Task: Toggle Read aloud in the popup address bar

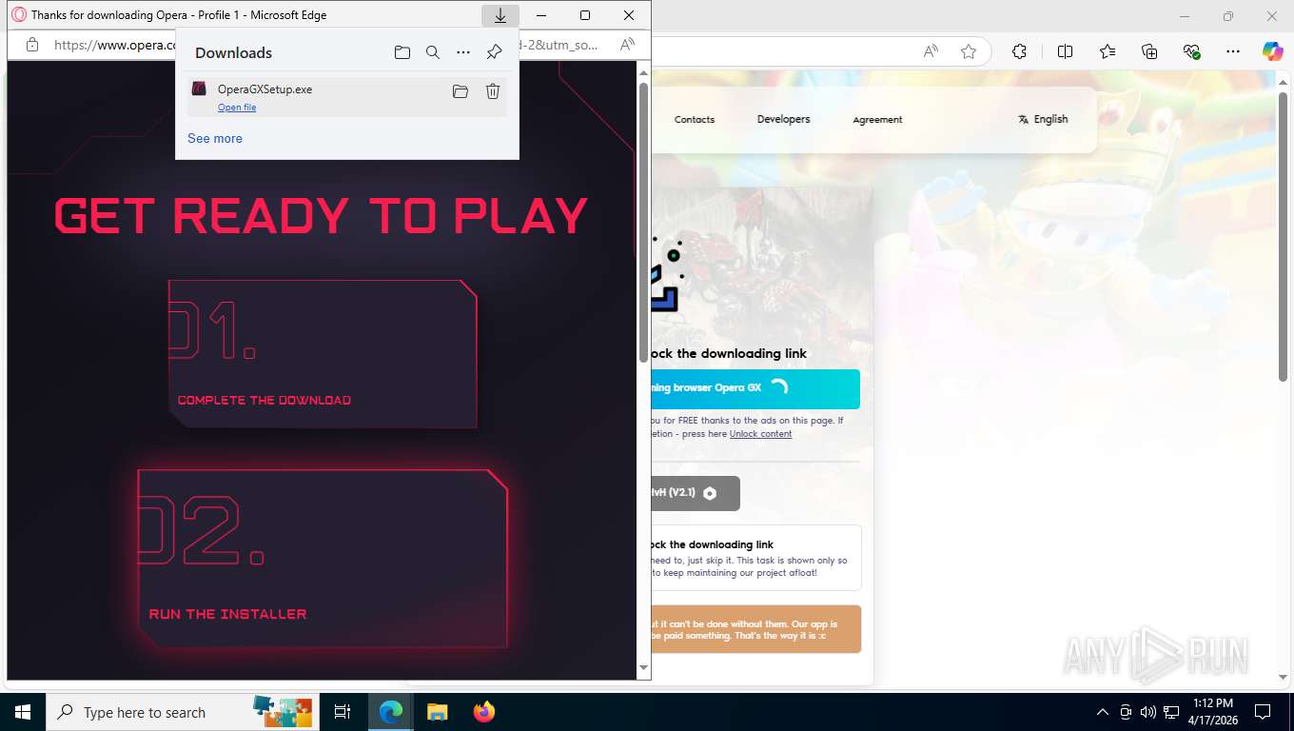Action: pyautogui.click(x=627, y=45)
